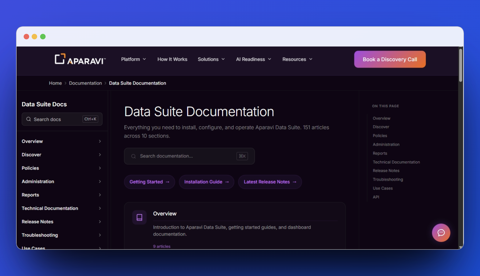The image size is (480, 276).
Task: Select Discover in sidebar navigation
Action: (x=31, y=155)
